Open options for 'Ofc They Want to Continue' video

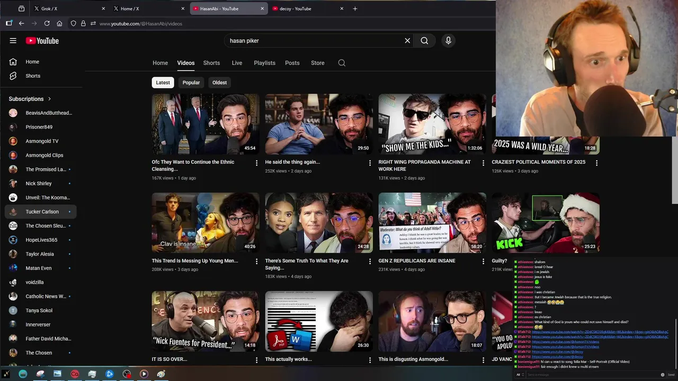point(256,163)
